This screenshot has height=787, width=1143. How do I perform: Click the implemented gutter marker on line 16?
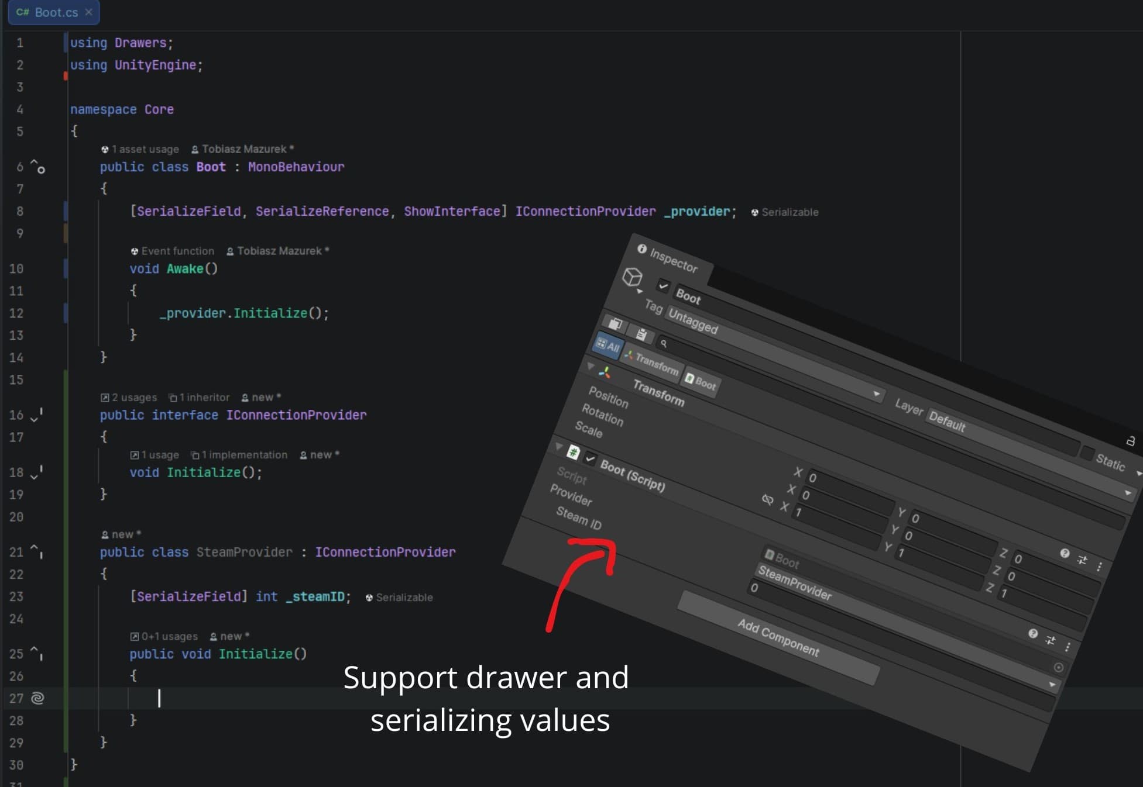click(x=36, y=415)
